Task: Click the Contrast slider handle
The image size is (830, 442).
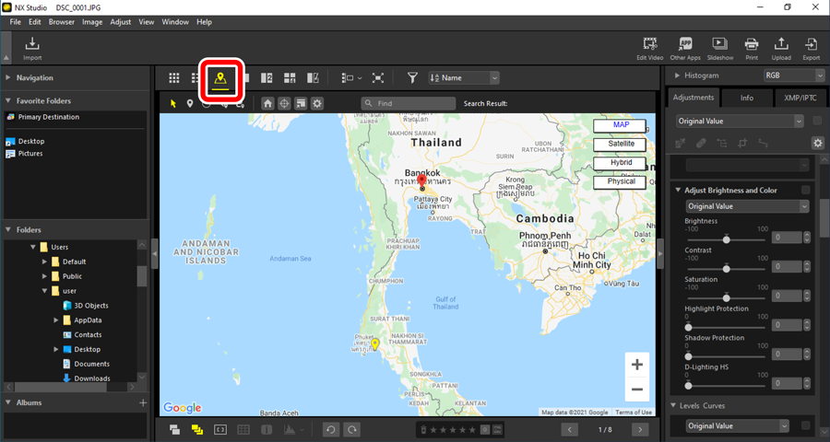Action: (727, 268)
